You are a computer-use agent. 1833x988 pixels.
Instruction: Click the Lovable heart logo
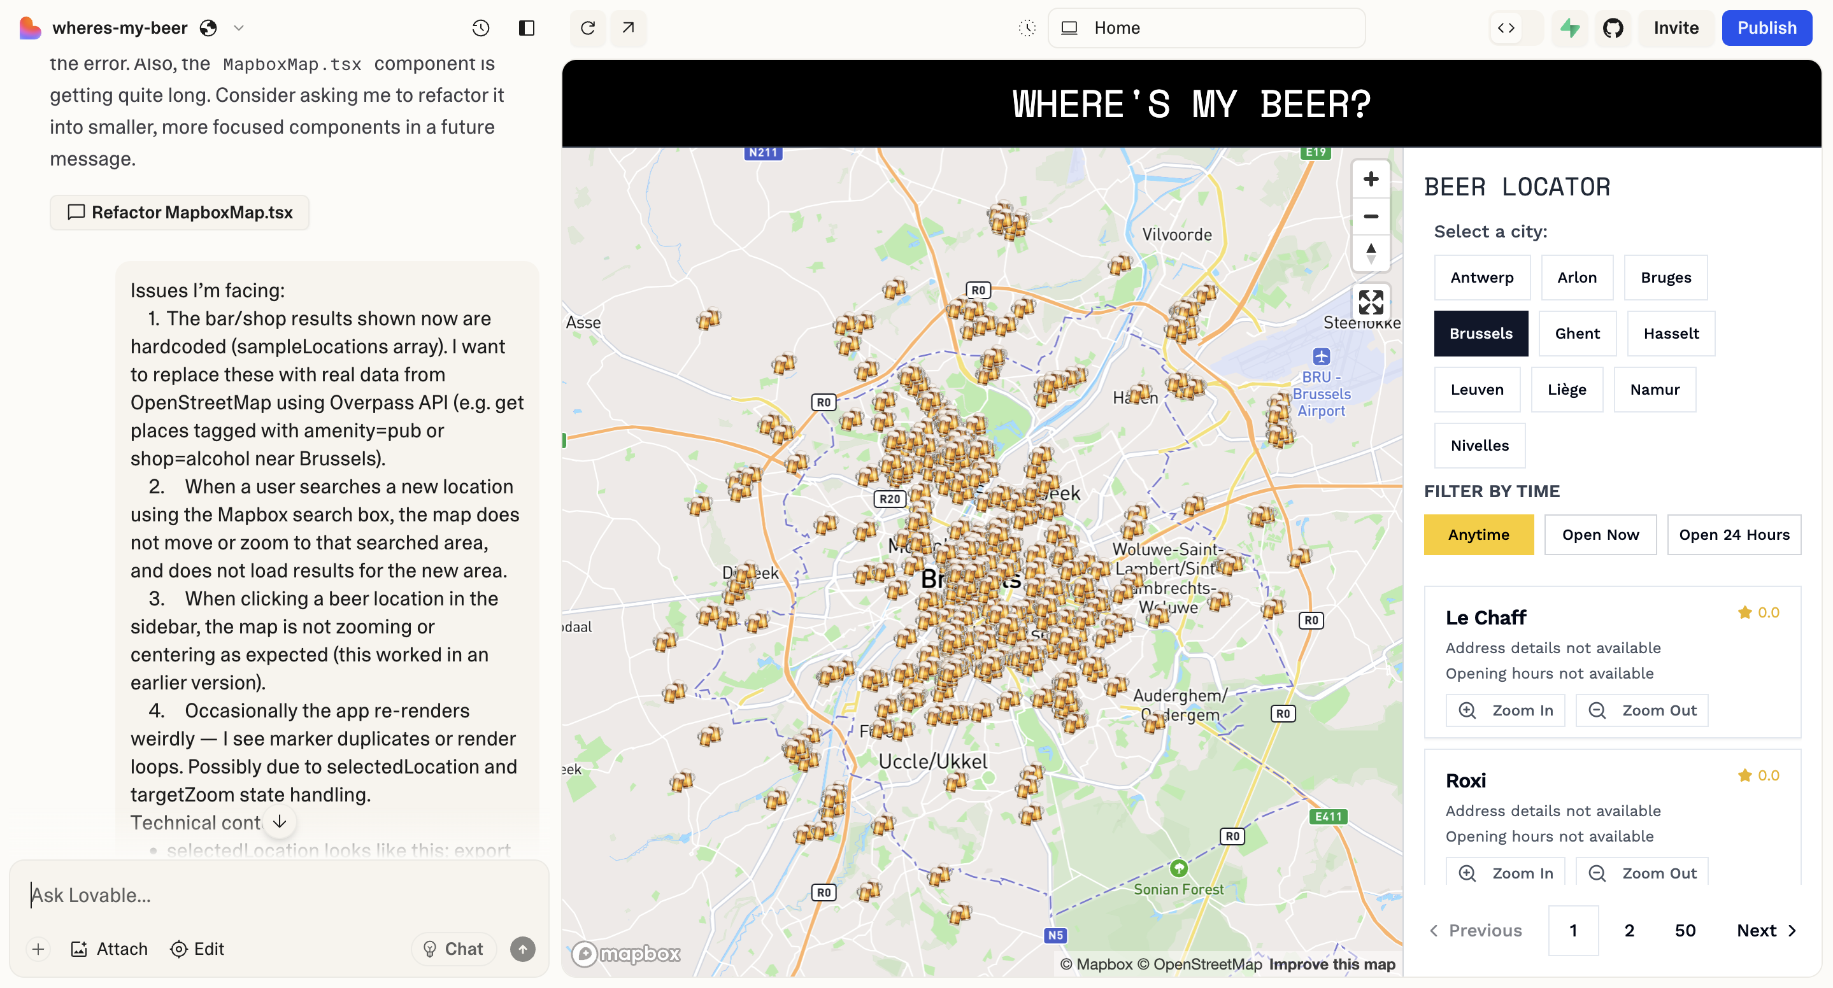[x=30, y=28]
